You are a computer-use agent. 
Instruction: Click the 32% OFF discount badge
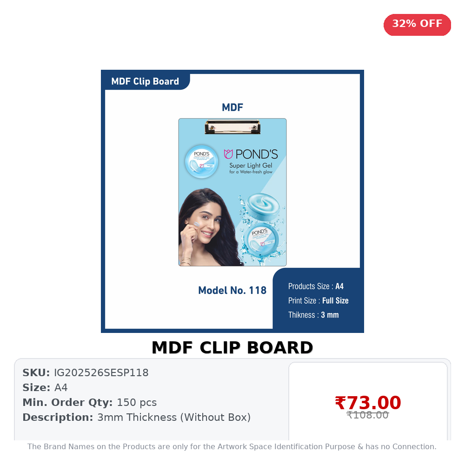point(417,25)
